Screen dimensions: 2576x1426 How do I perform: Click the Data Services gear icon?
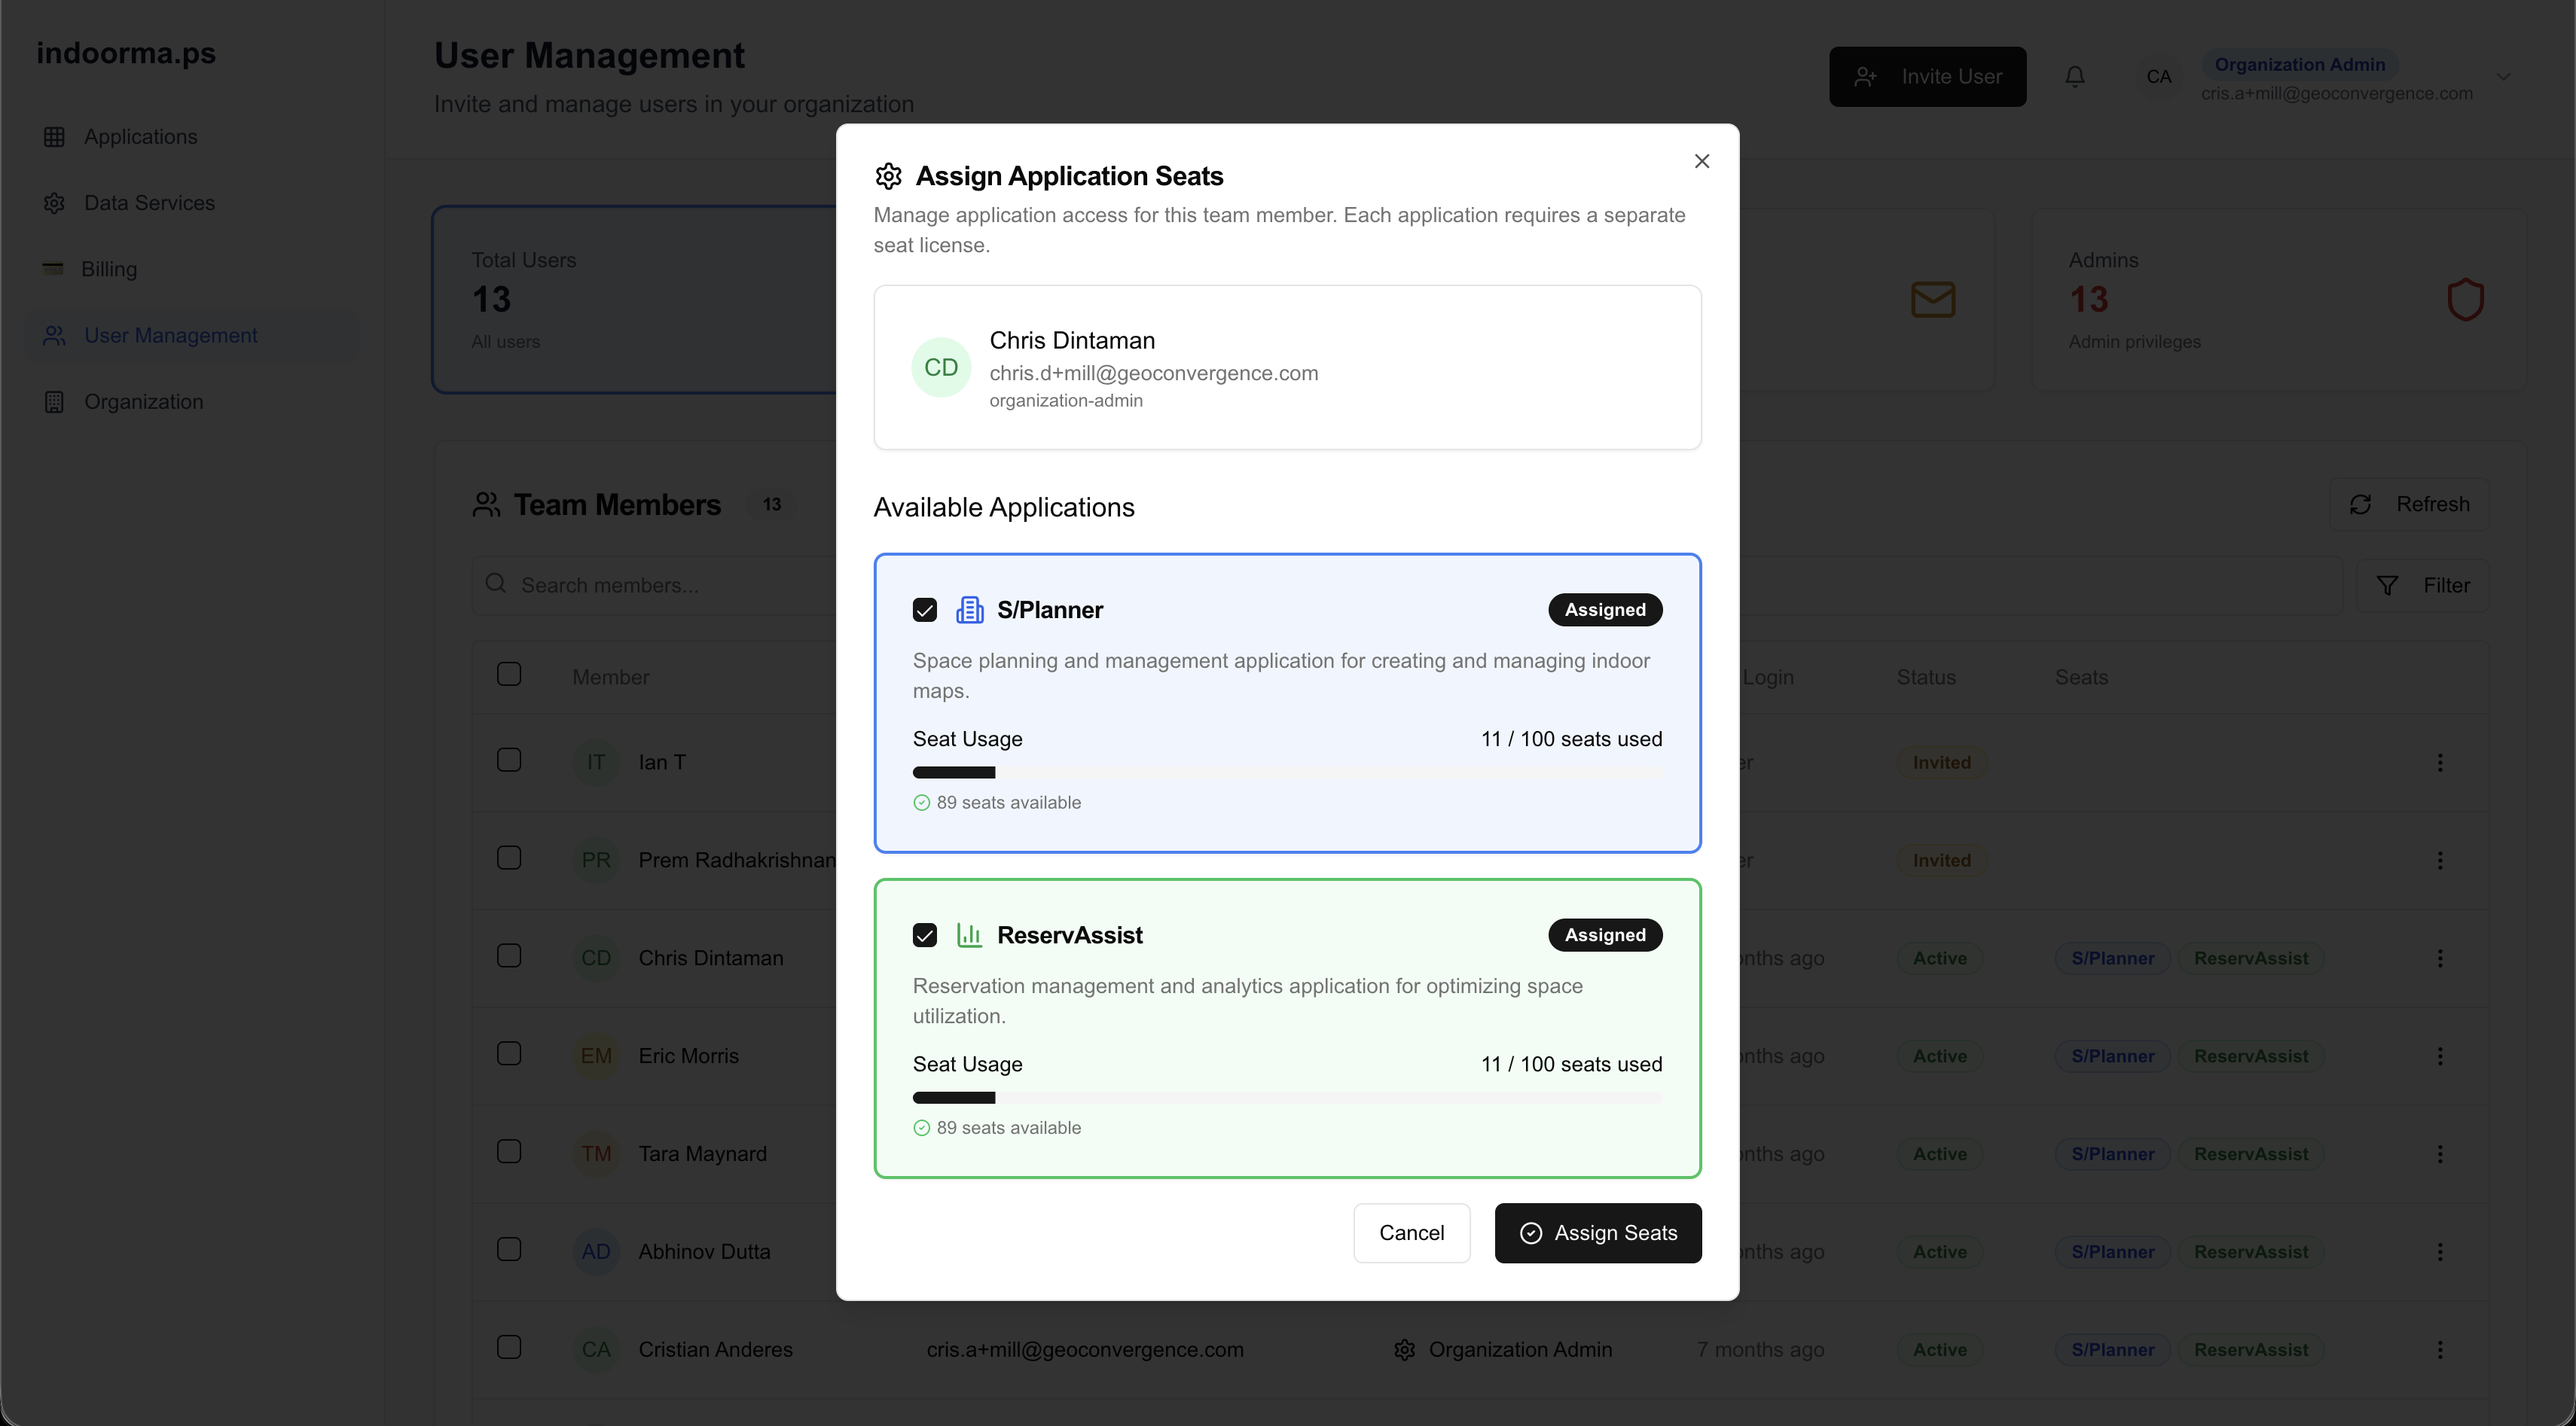pos(54,203)
